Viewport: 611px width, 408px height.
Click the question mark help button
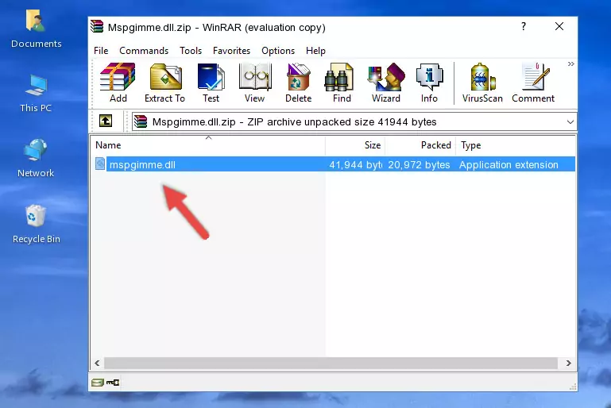pyautogui.click(x=524, y=26)
